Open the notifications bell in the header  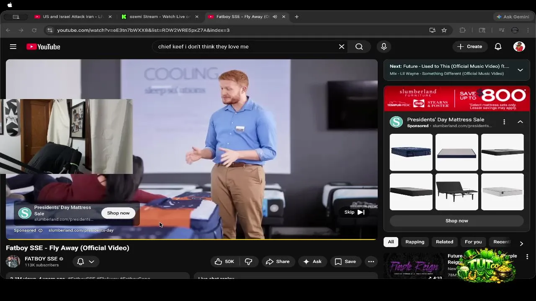tap(498, 47)
